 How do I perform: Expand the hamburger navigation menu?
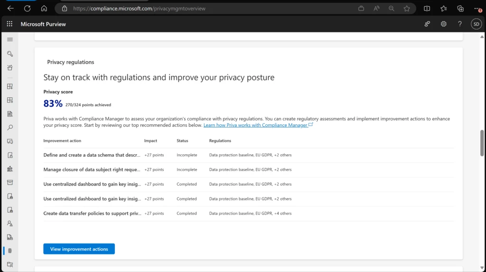(x=10, y=39)
